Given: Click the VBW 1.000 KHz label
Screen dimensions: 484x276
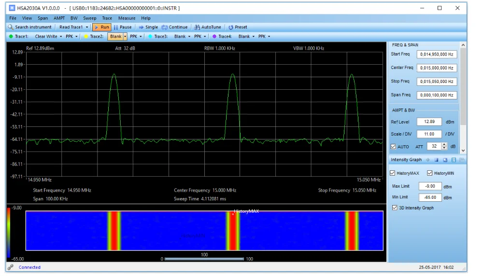Looking at the screenshot, I should click(x=309, y=48).
